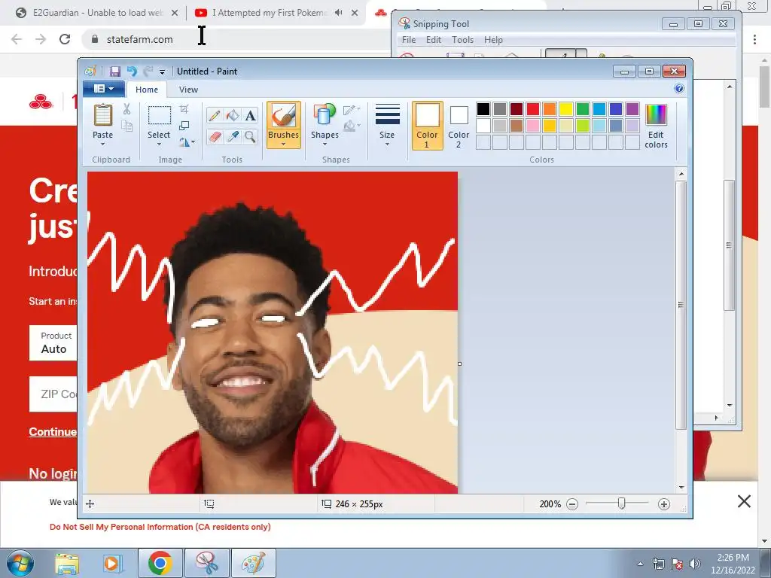Click the Continue link on State Farm page
Viewport: 771px width, 578px height.
tap(53, 432)
